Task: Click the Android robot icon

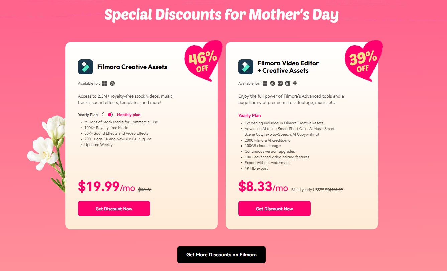Action: (295, 83)
